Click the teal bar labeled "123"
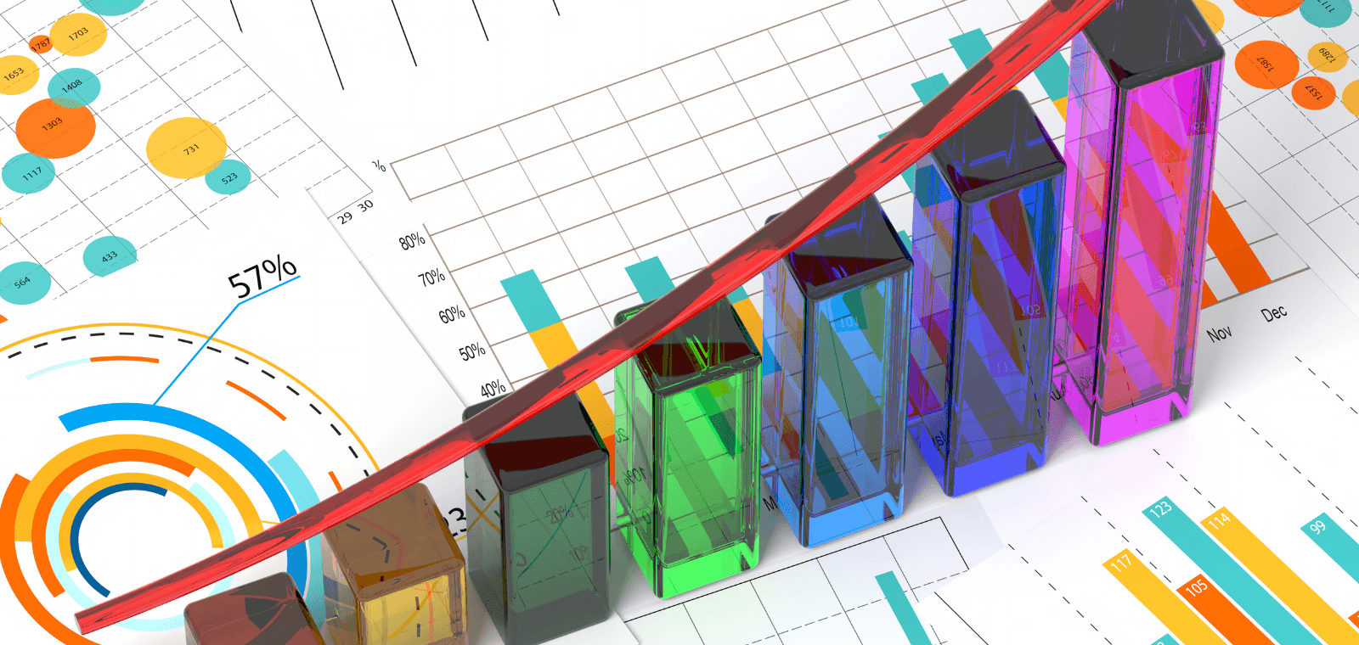Image resolution: width=1359 pixels, height=645 pixels. (x=1232, y=569)
